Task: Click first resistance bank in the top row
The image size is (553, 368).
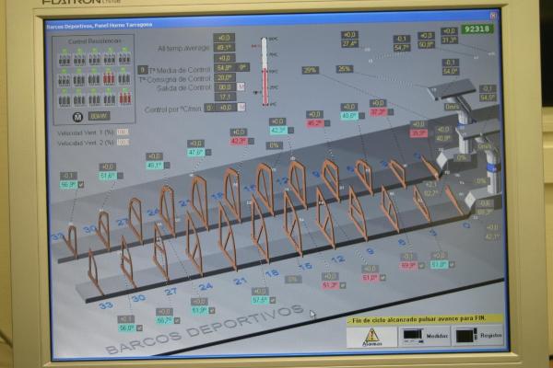Action: click(65, 59)
